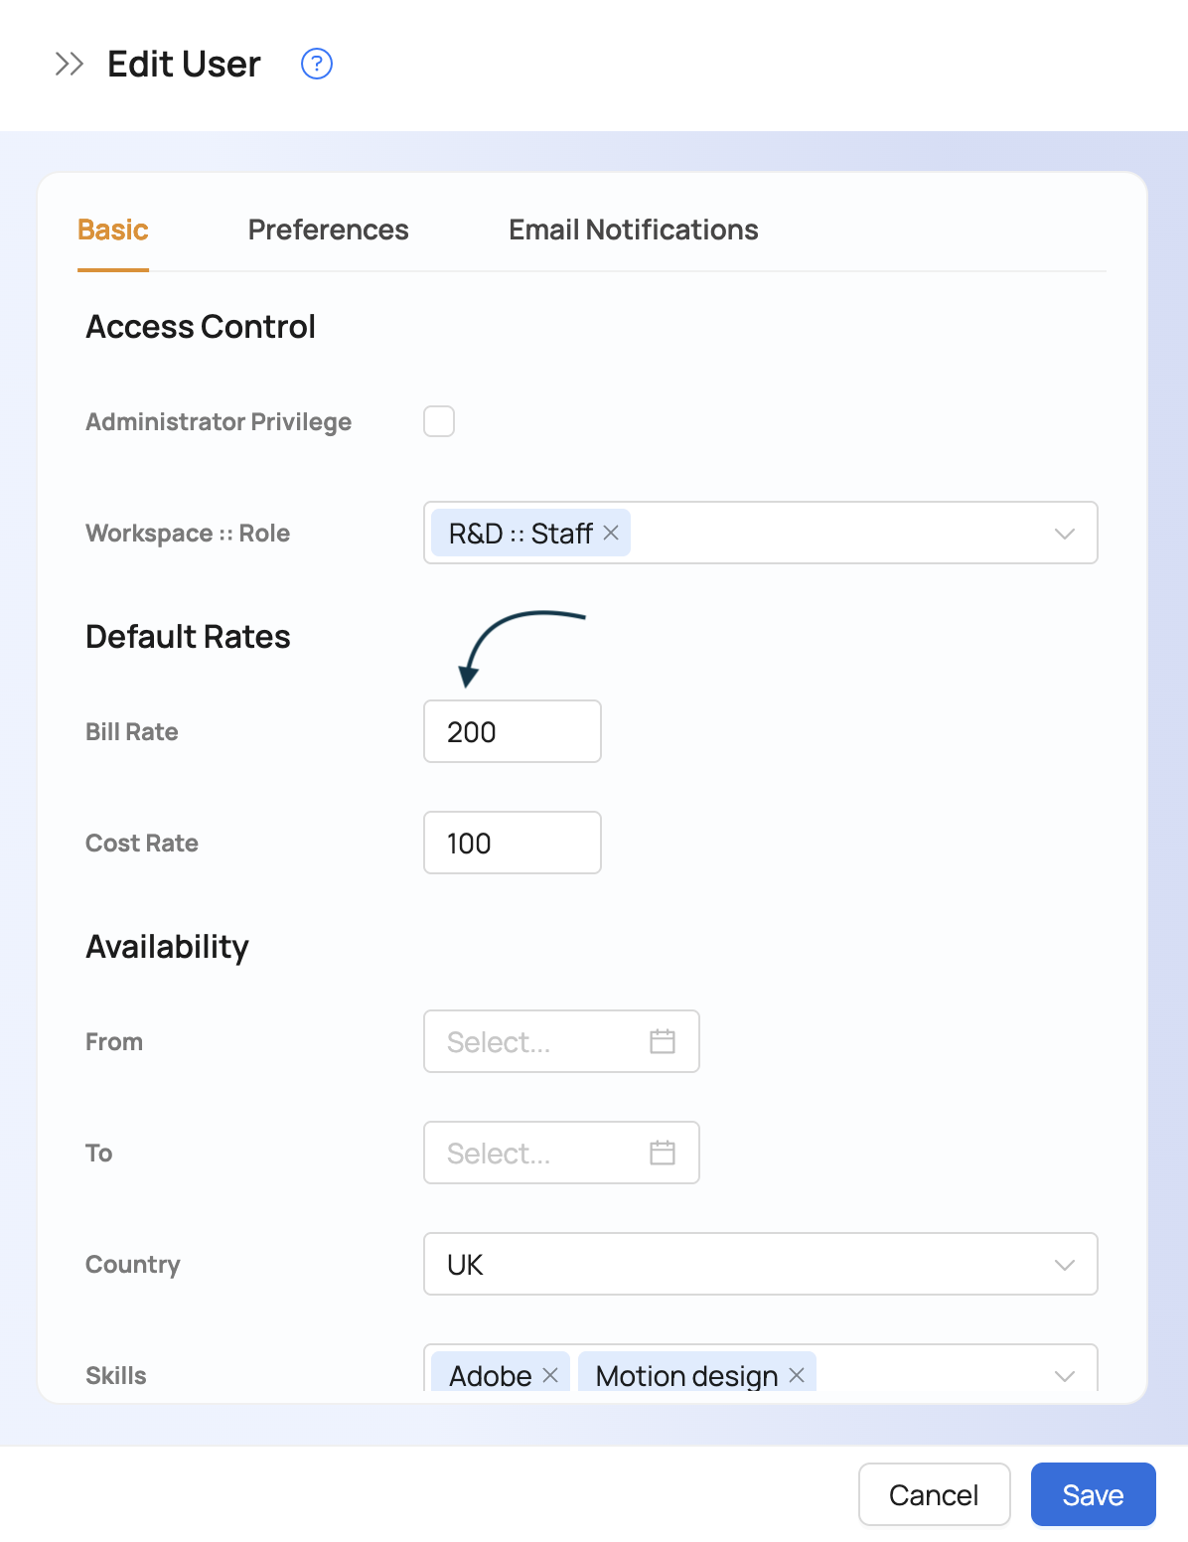Viewport: 1188px width, 1542px height.
Task: Click the Bill Rate input field
Action: pos(513,731)
